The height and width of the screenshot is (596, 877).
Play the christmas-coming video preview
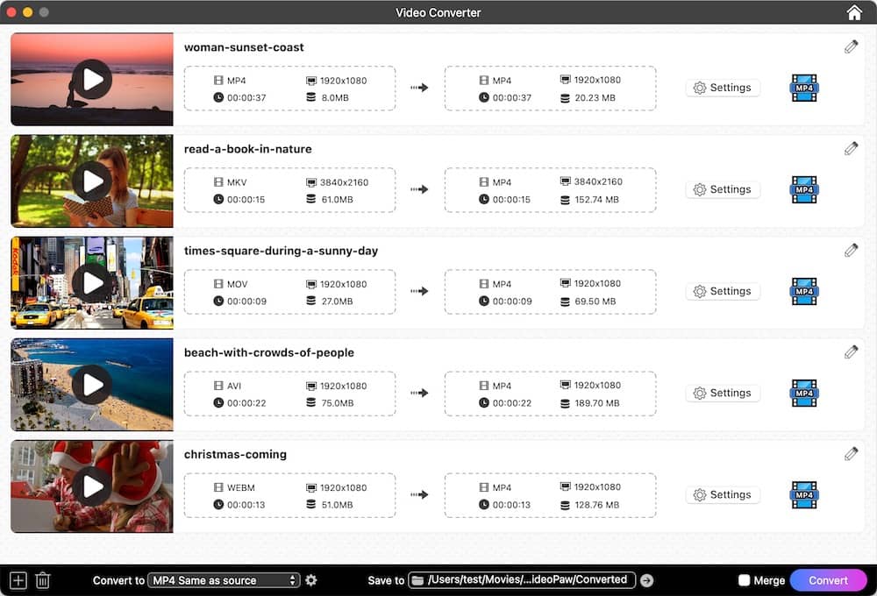(x=91, y=486)
